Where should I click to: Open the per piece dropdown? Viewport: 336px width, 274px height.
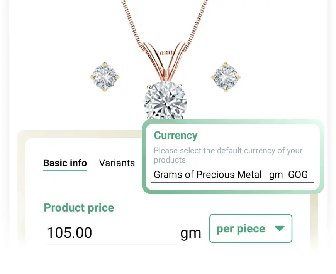[251, 229]
